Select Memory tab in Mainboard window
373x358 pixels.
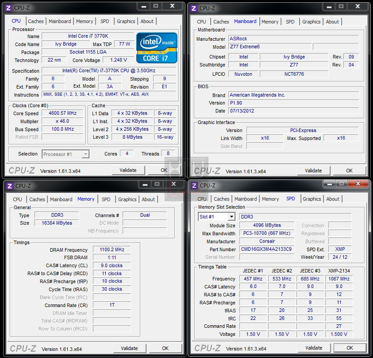pyautogui.click(x=270, y=22)
